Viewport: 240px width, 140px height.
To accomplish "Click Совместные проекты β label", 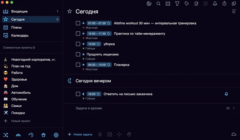I will coord(19,48).
